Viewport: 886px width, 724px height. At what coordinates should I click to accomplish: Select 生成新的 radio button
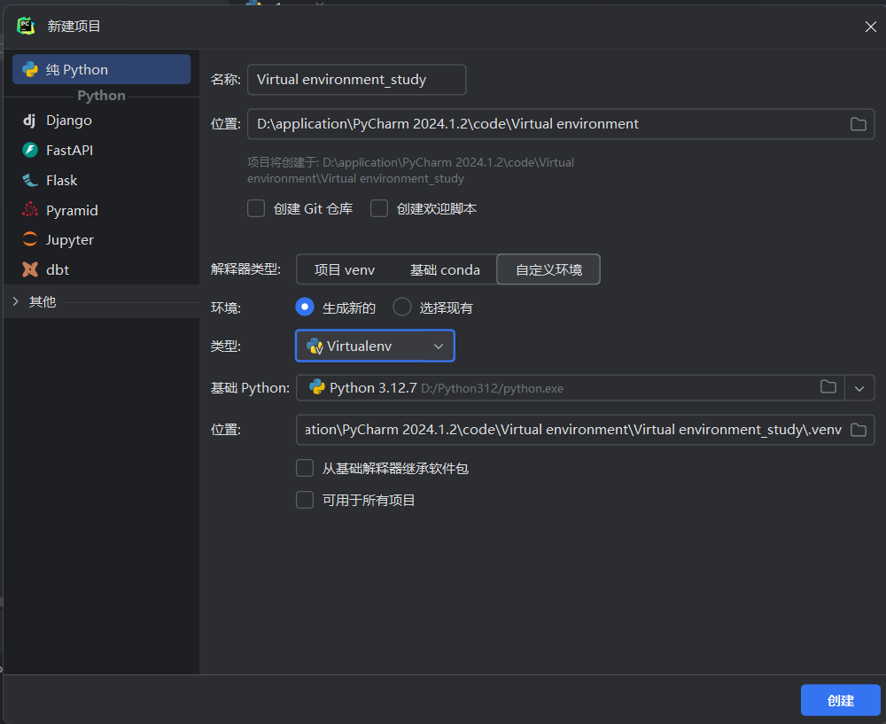(305, 307)
